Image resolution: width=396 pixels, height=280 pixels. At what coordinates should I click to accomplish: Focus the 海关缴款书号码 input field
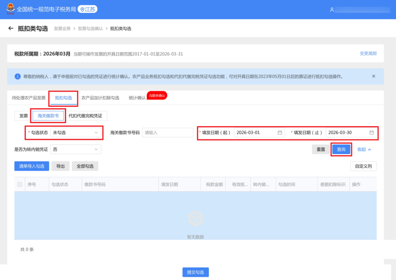[168, 132]
